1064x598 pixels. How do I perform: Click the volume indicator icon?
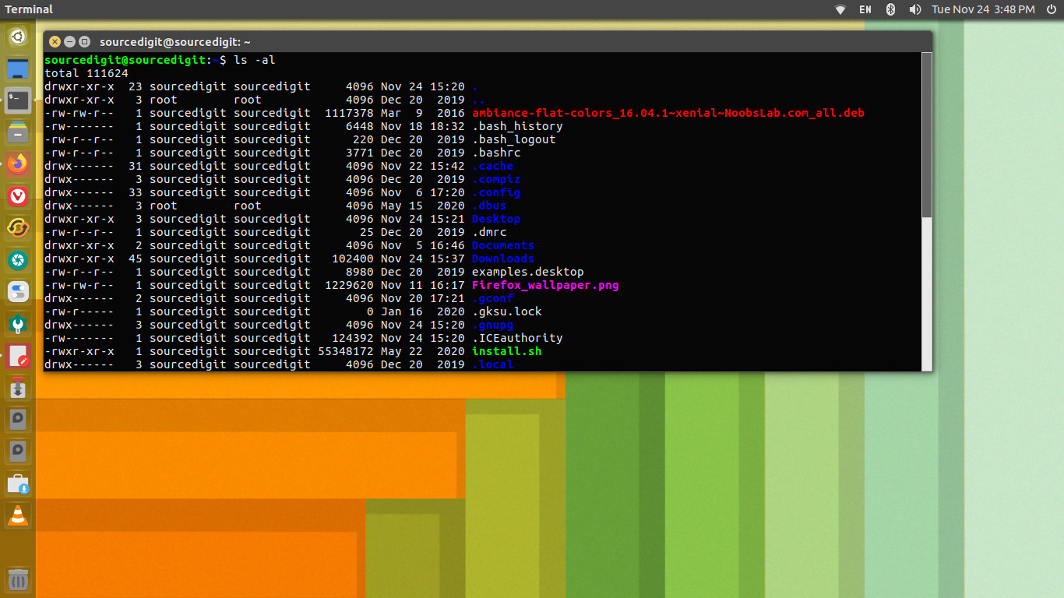914,9
